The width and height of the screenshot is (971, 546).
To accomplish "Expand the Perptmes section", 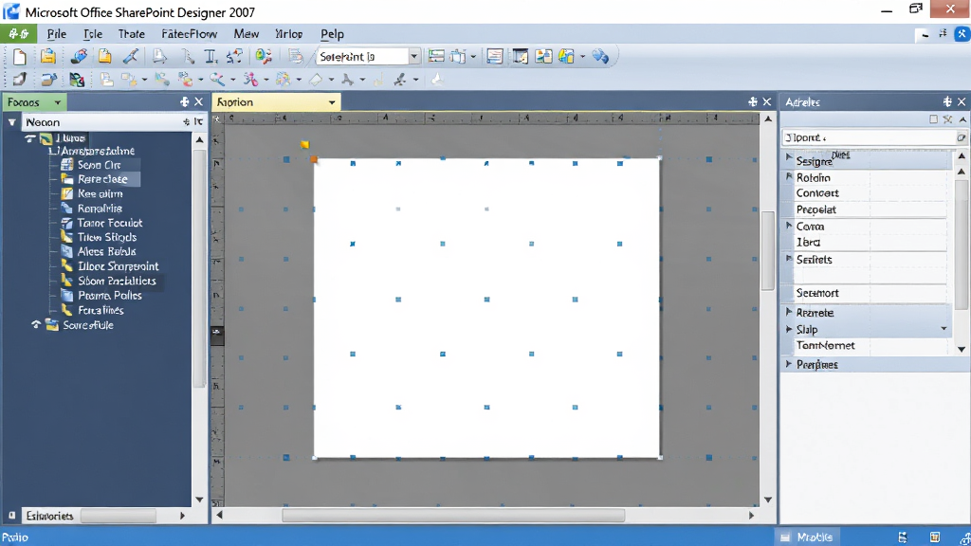I will [789, 364].
